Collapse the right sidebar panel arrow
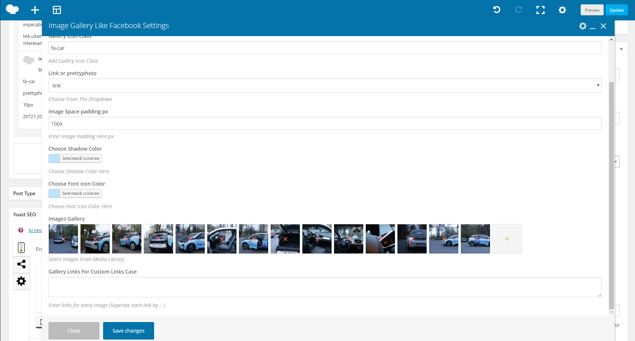This screenshot has width=635, height=341. pos(621,48)
